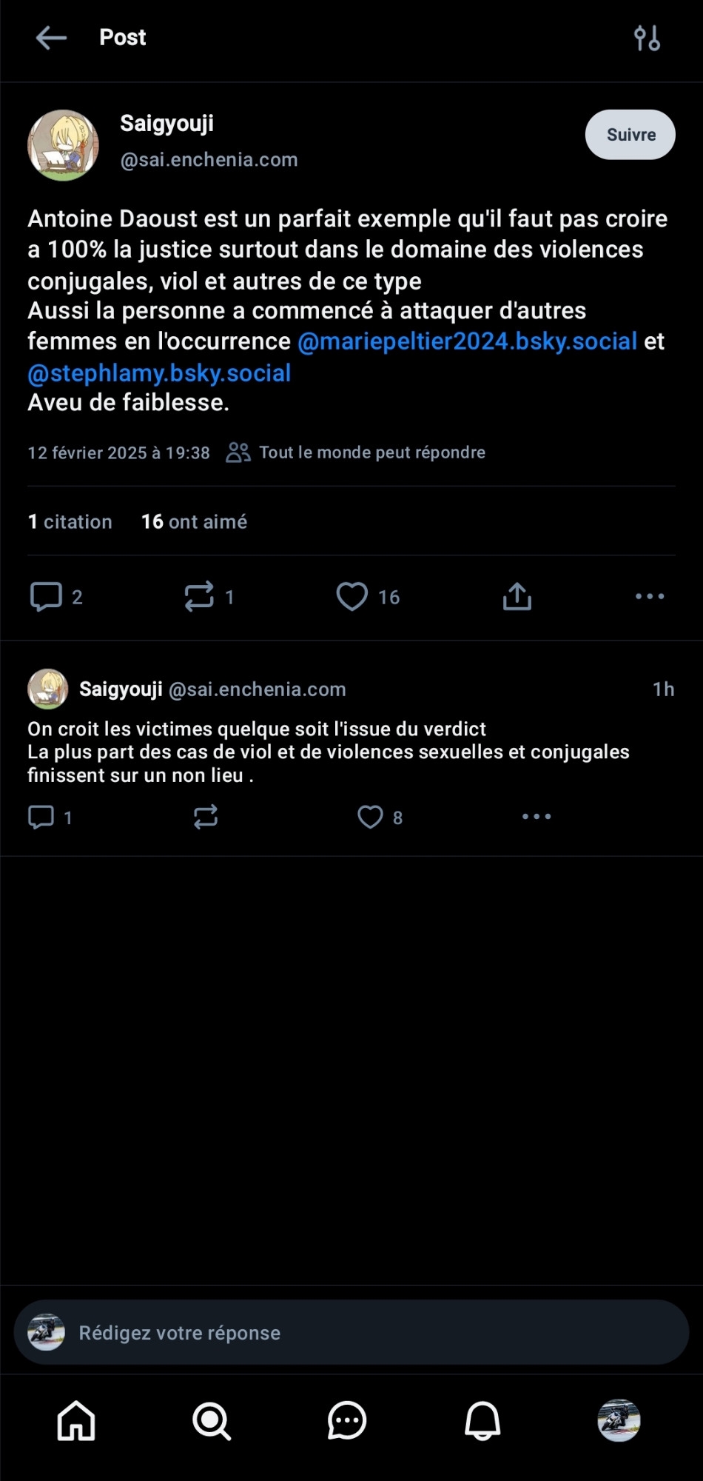Open more options on main post

[x=650, y=596]
